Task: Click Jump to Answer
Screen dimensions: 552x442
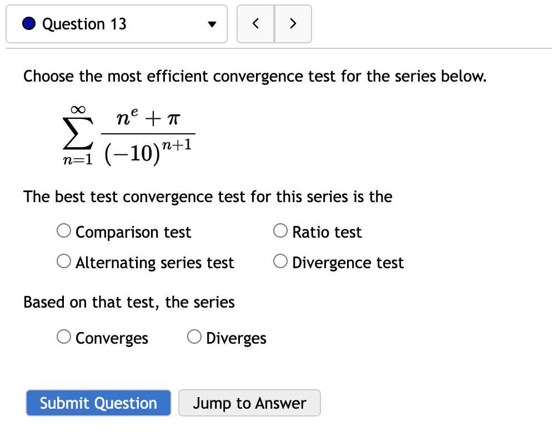Action: [249, 403]
